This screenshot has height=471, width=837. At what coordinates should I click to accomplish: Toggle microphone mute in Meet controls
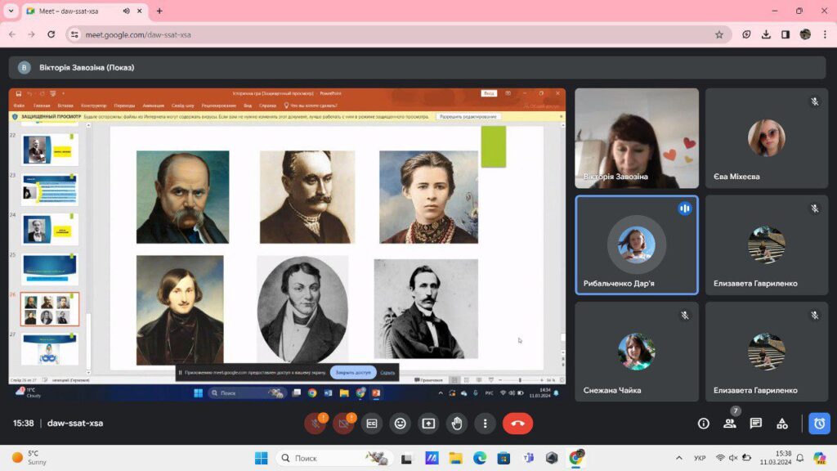pyautogui.click(x=316, y=424)
